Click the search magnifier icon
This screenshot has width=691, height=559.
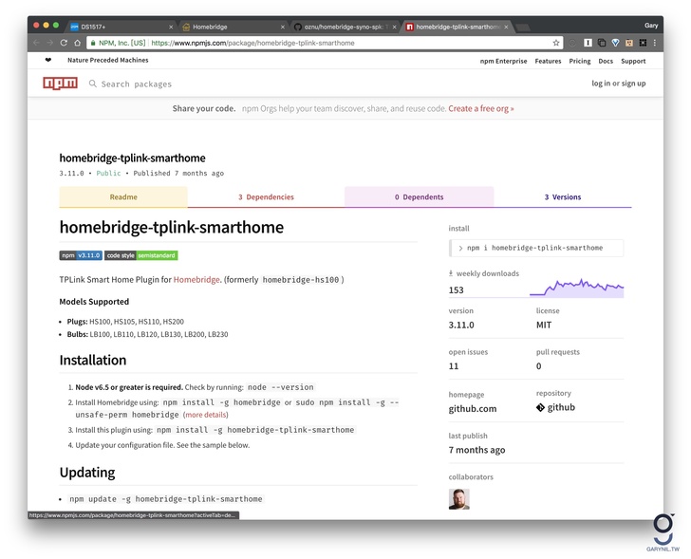click(93, 84)
